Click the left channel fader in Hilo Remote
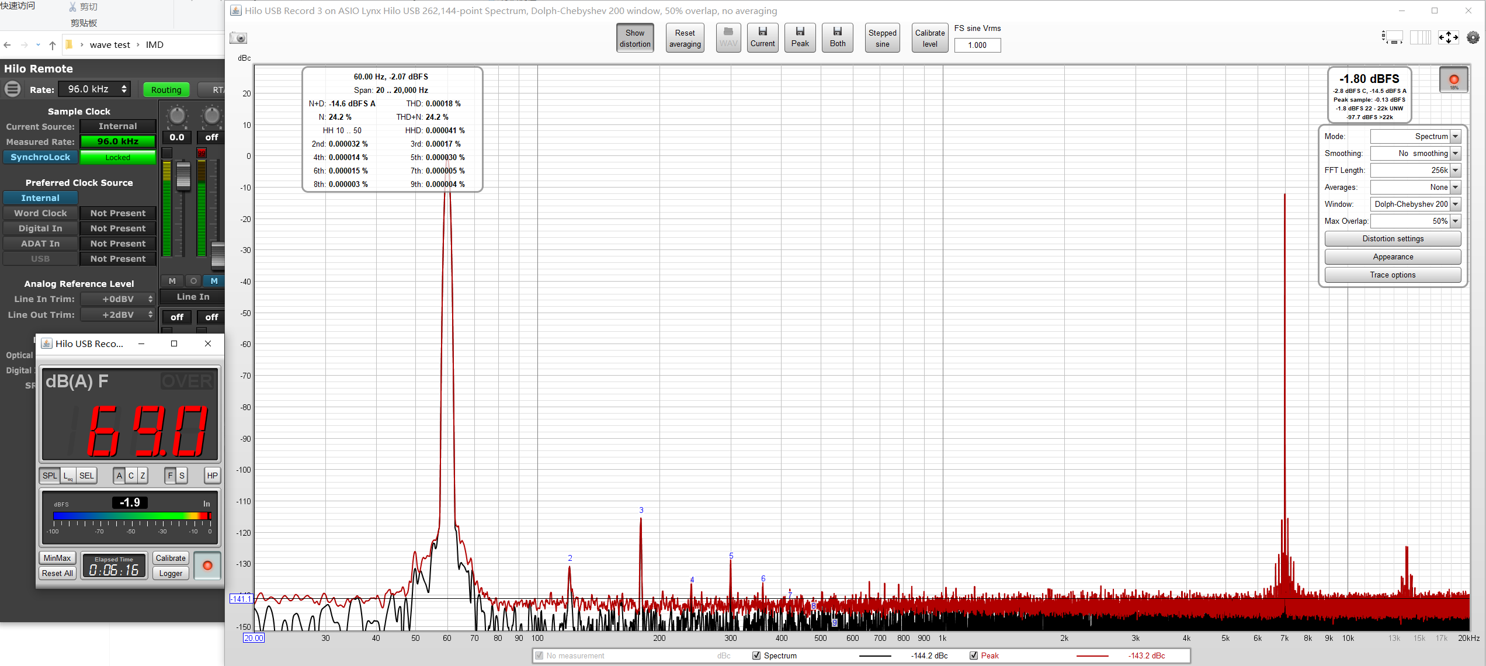 [183, 176]
